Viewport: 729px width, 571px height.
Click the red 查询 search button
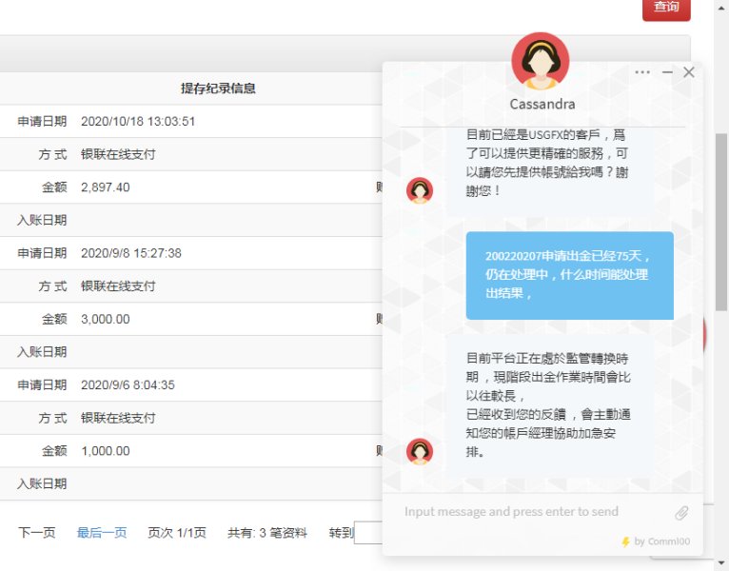(x=665, y=8)
